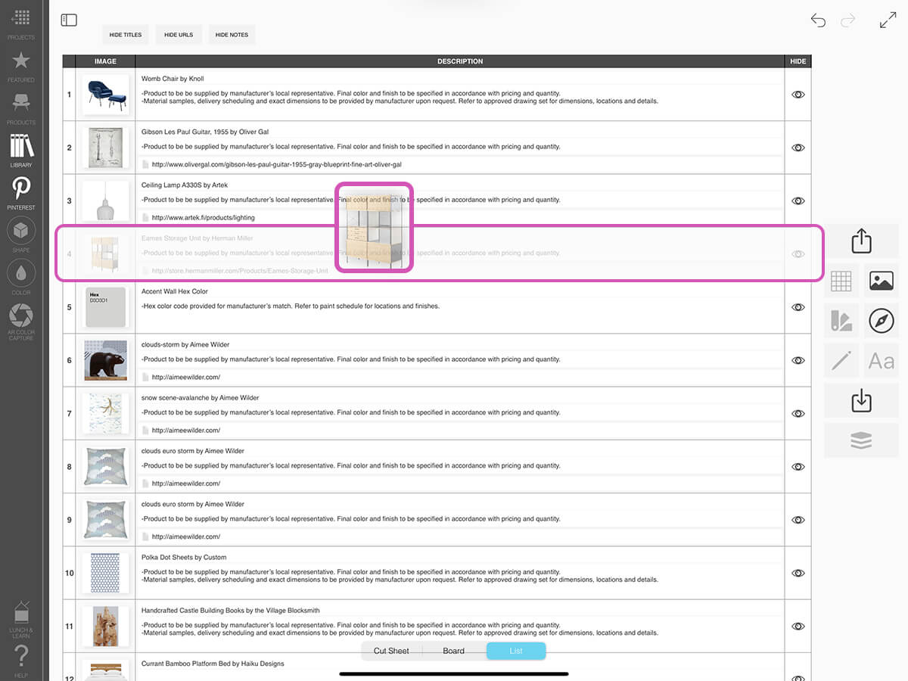Switch to the Board tab
The image size is (908, 681).
(x=454, y=651)
